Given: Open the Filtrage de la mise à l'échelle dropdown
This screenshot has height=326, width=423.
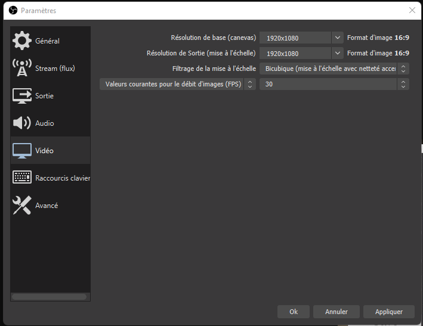Looking at the screenshot, I should (x=334, y=69).
